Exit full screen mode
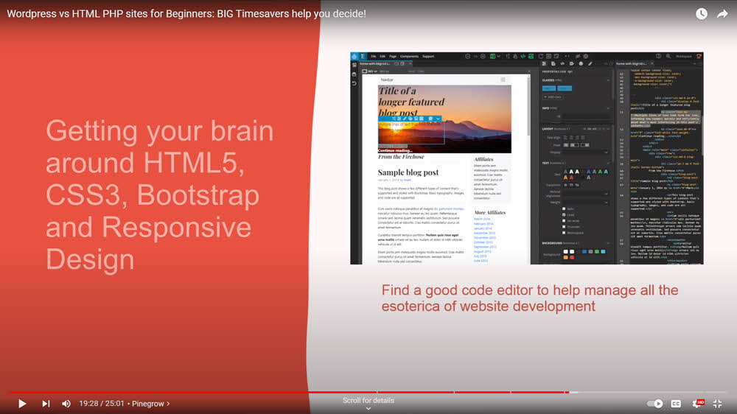The height and width of the screenshot is (414, 737). pos(718,404)
